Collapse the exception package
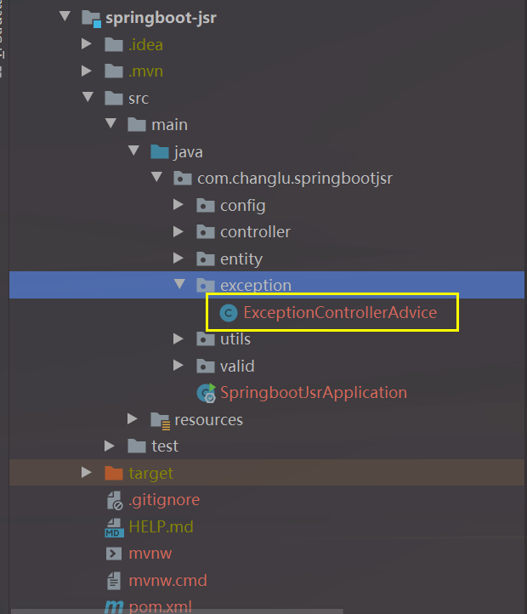The image size is (527, 614). tap(179, 284)
